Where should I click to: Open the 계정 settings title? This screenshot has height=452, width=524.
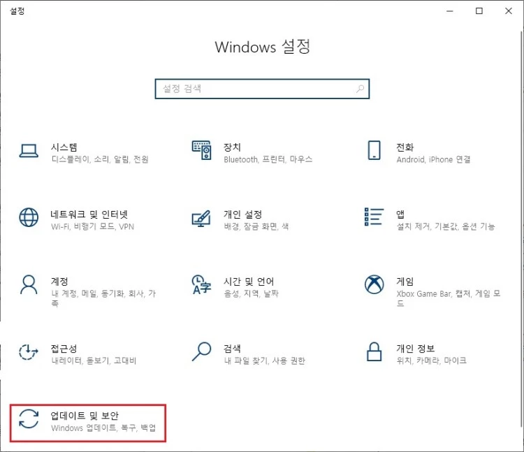pos(59,282)
